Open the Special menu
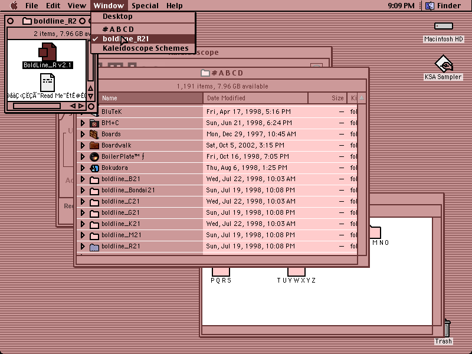The height and width of the screenshot is (354, 472). (x=145, y=5)
